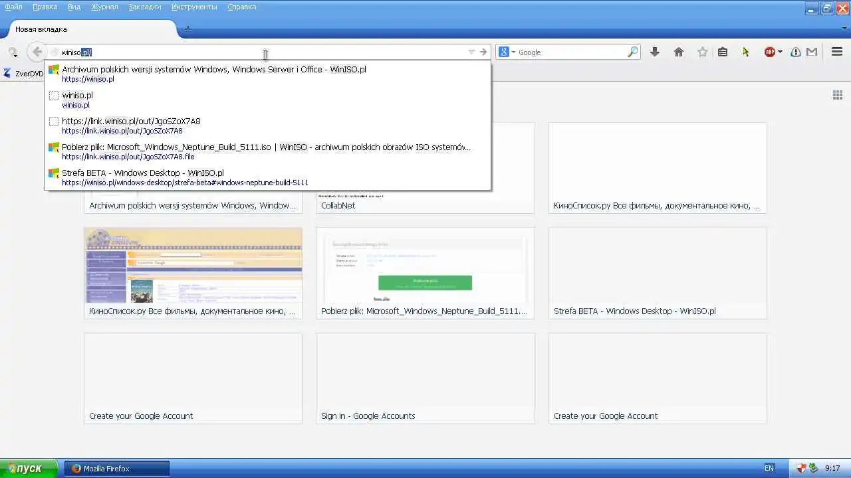This screenshot has width=851, height=478.
Task: Open Create your Google Account tile under Strefa BETA
Action: [x=658, y=378]
